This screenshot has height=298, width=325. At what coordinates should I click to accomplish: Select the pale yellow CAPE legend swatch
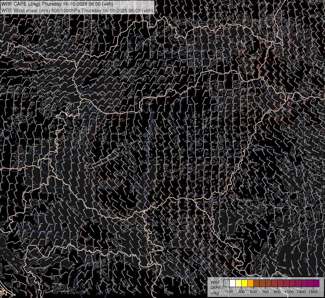point(239,283)
